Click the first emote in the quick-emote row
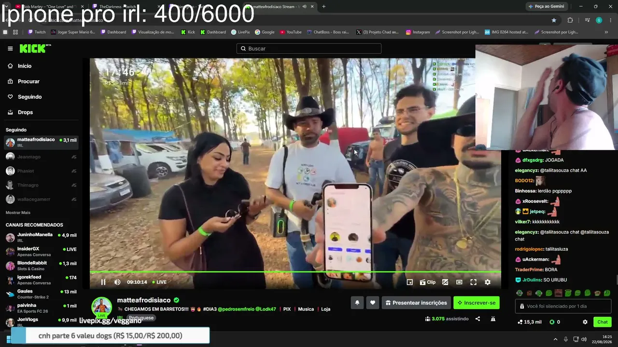The width and height of the screenshot is (618, 347). point(520,293)
